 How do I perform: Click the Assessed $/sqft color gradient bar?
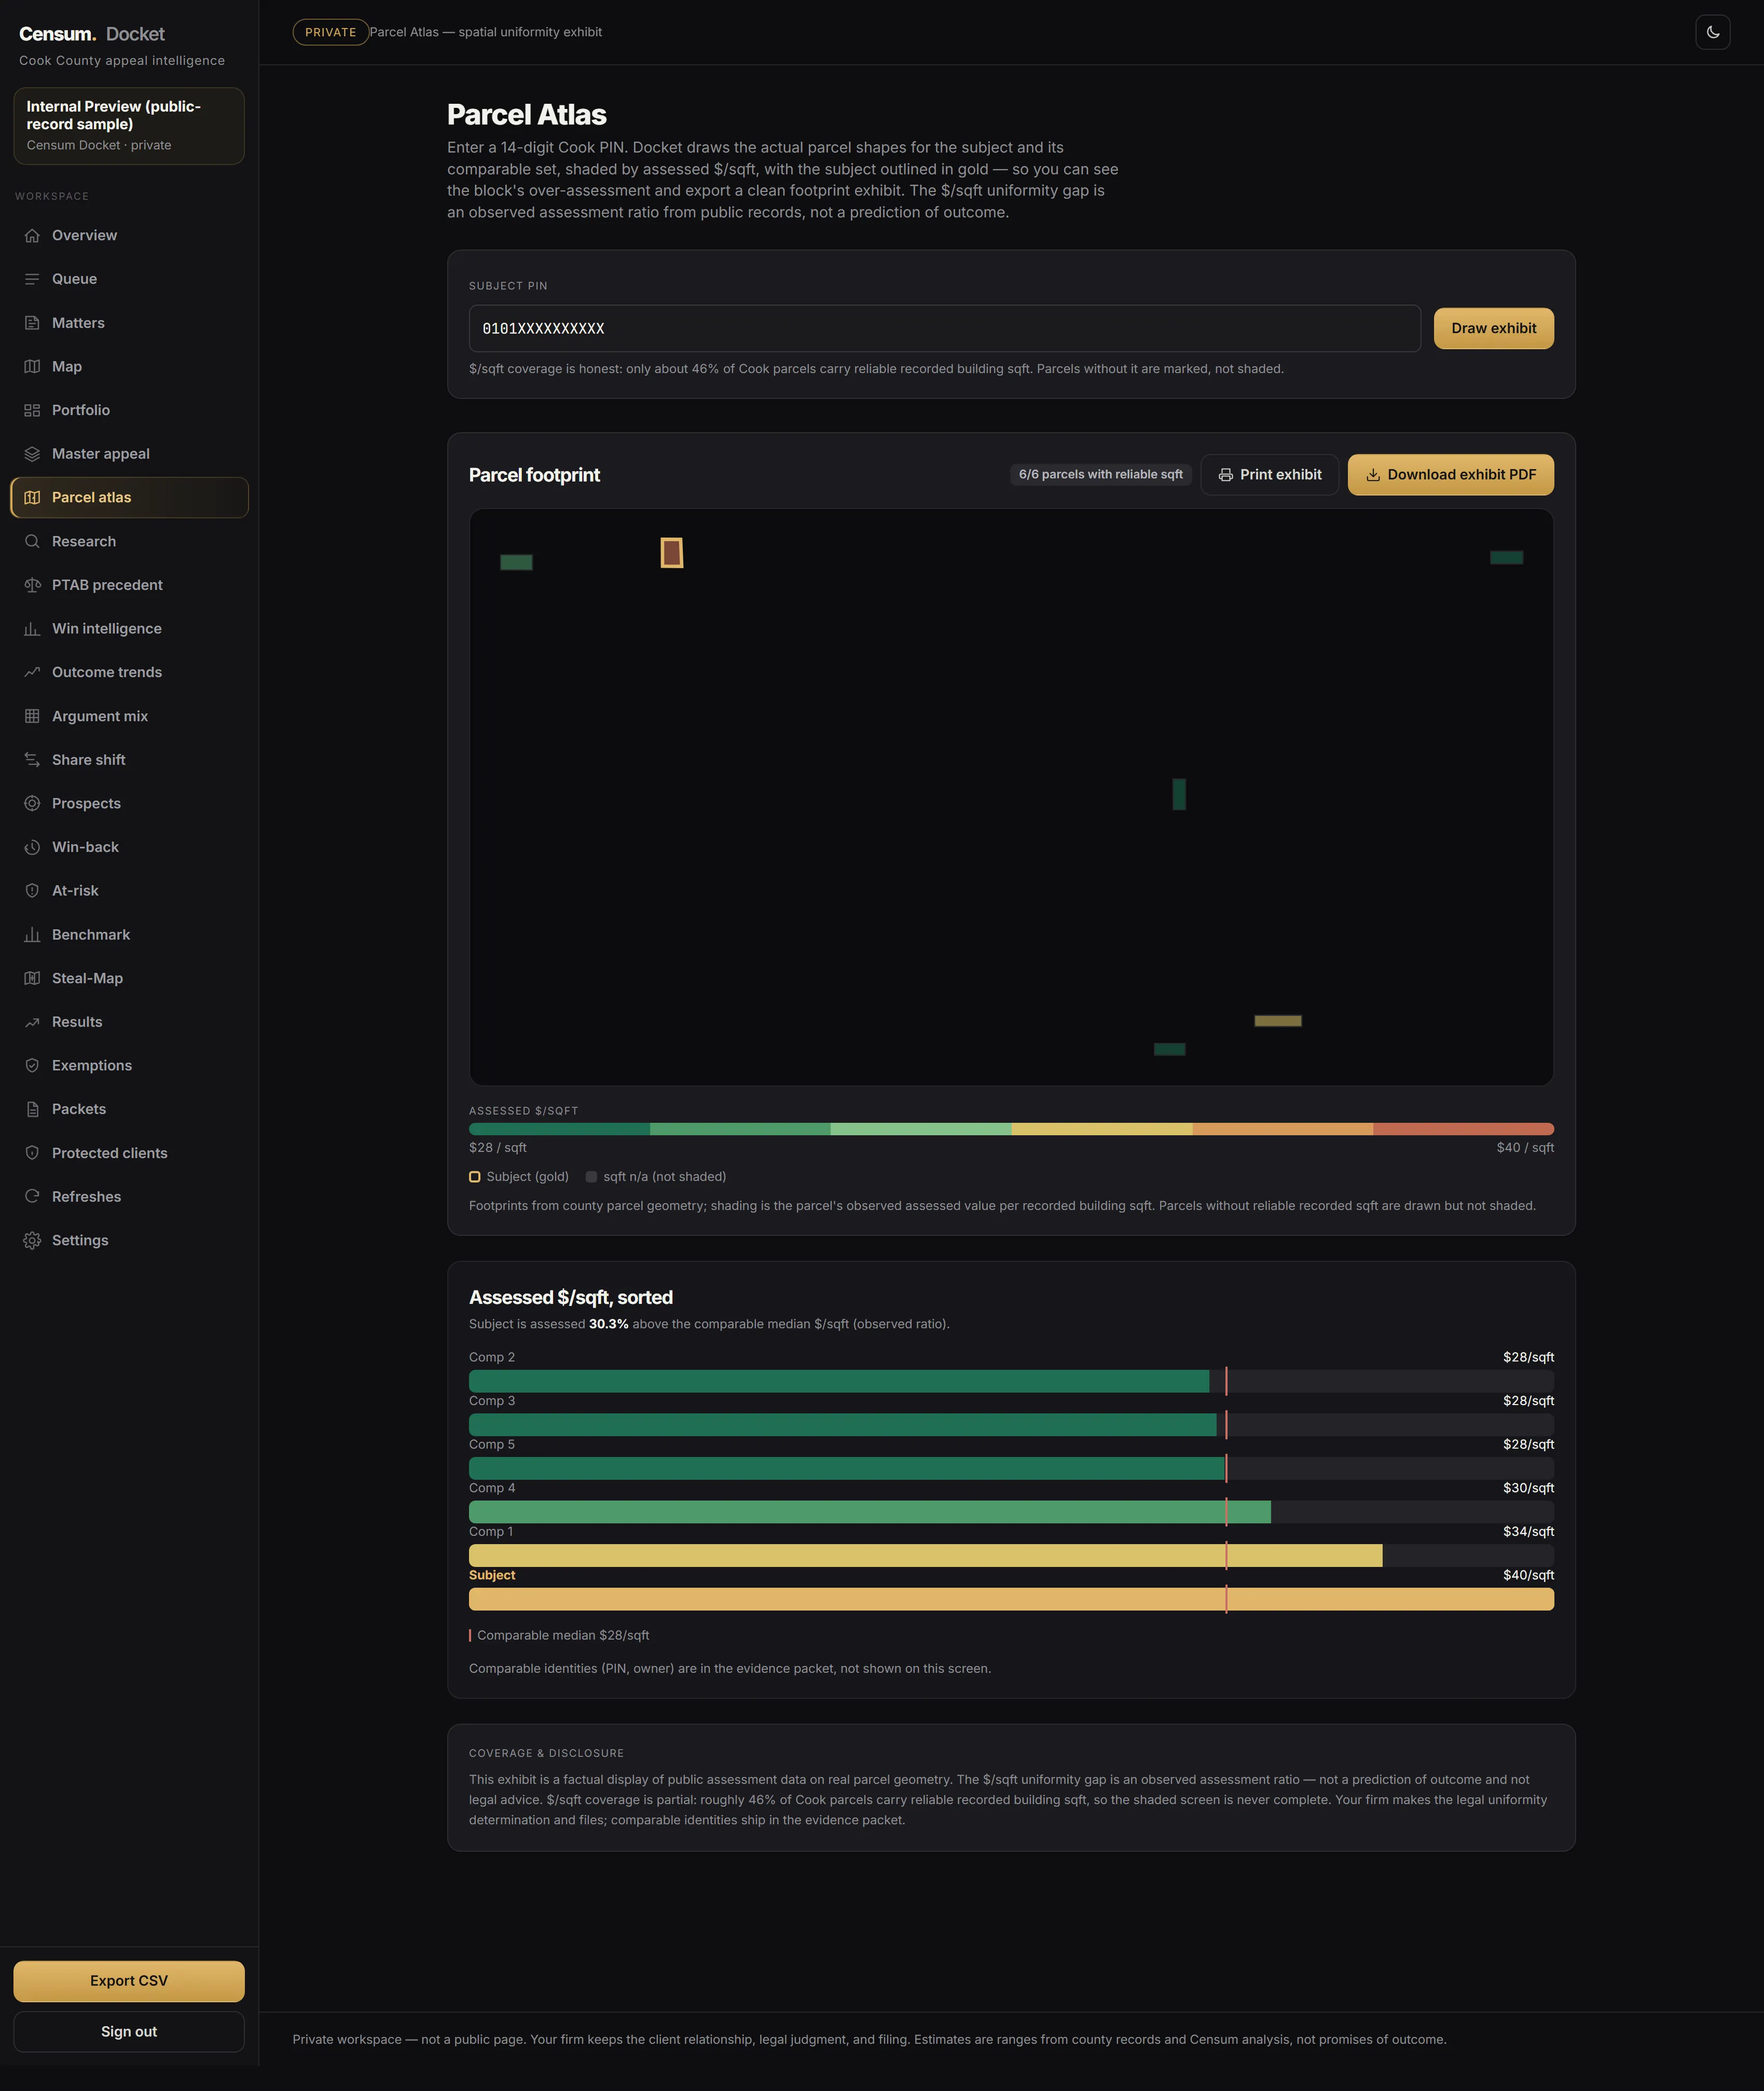point(1011,1129)
